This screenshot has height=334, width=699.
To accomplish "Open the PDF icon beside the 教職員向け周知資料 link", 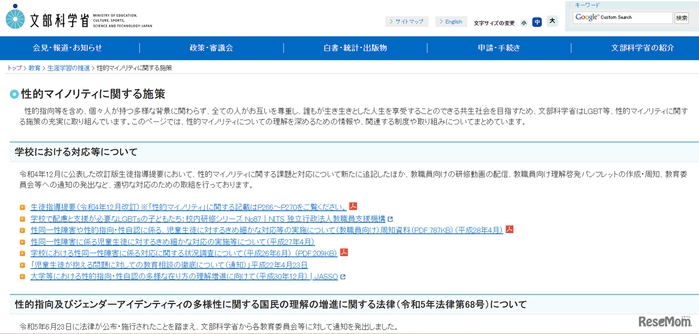I will [x=509, y=229].
